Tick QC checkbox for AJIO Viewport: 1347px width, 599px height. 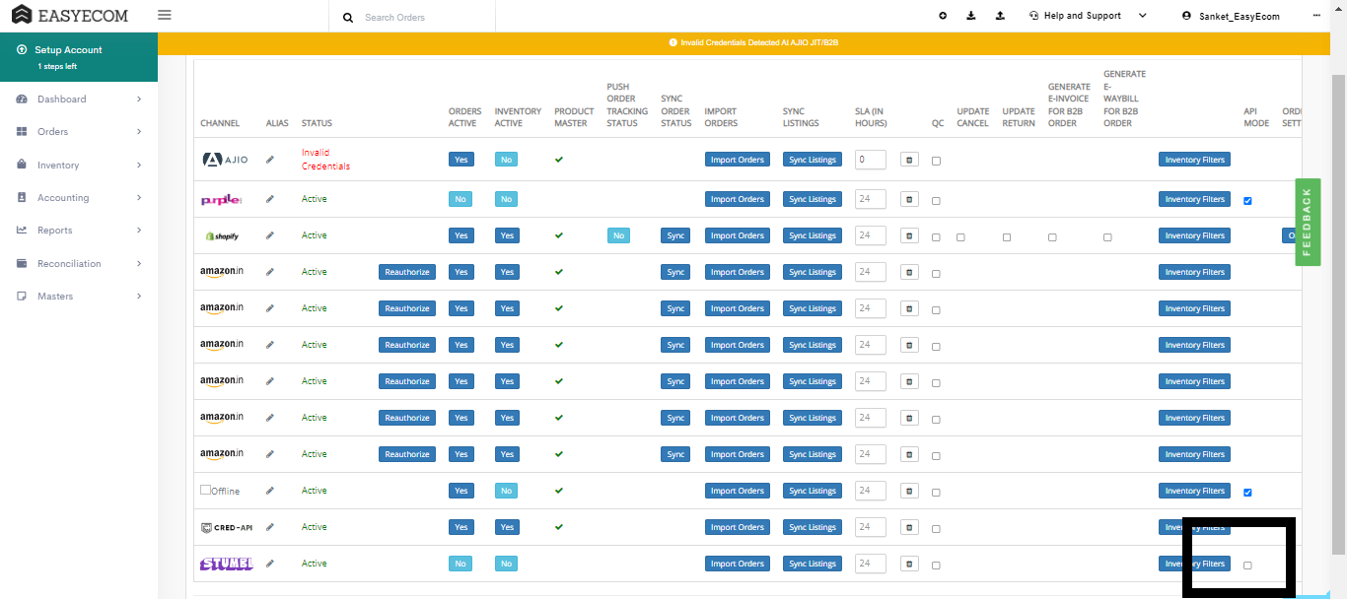click(936, 161)
